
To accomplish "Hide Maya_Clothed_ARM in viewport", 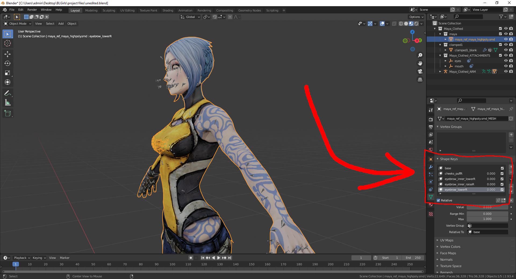I will coord(506,72).
